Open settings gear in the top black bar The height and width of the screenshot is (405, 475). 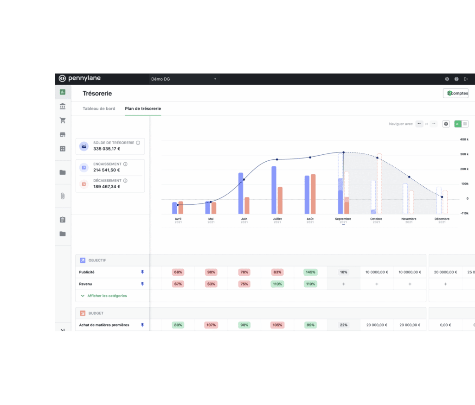[x=447, y=79]
